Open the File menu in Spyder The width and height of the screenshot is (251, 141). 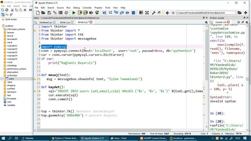pos(36,8)
